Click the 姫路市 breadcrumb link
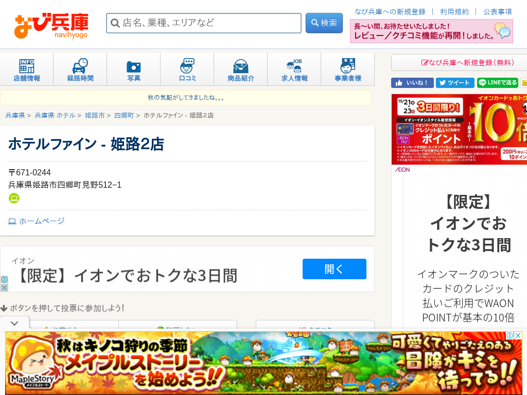Image resolution: width=527 pixels, height=395 pixels. pyautogui.click(x=95, y=115)
